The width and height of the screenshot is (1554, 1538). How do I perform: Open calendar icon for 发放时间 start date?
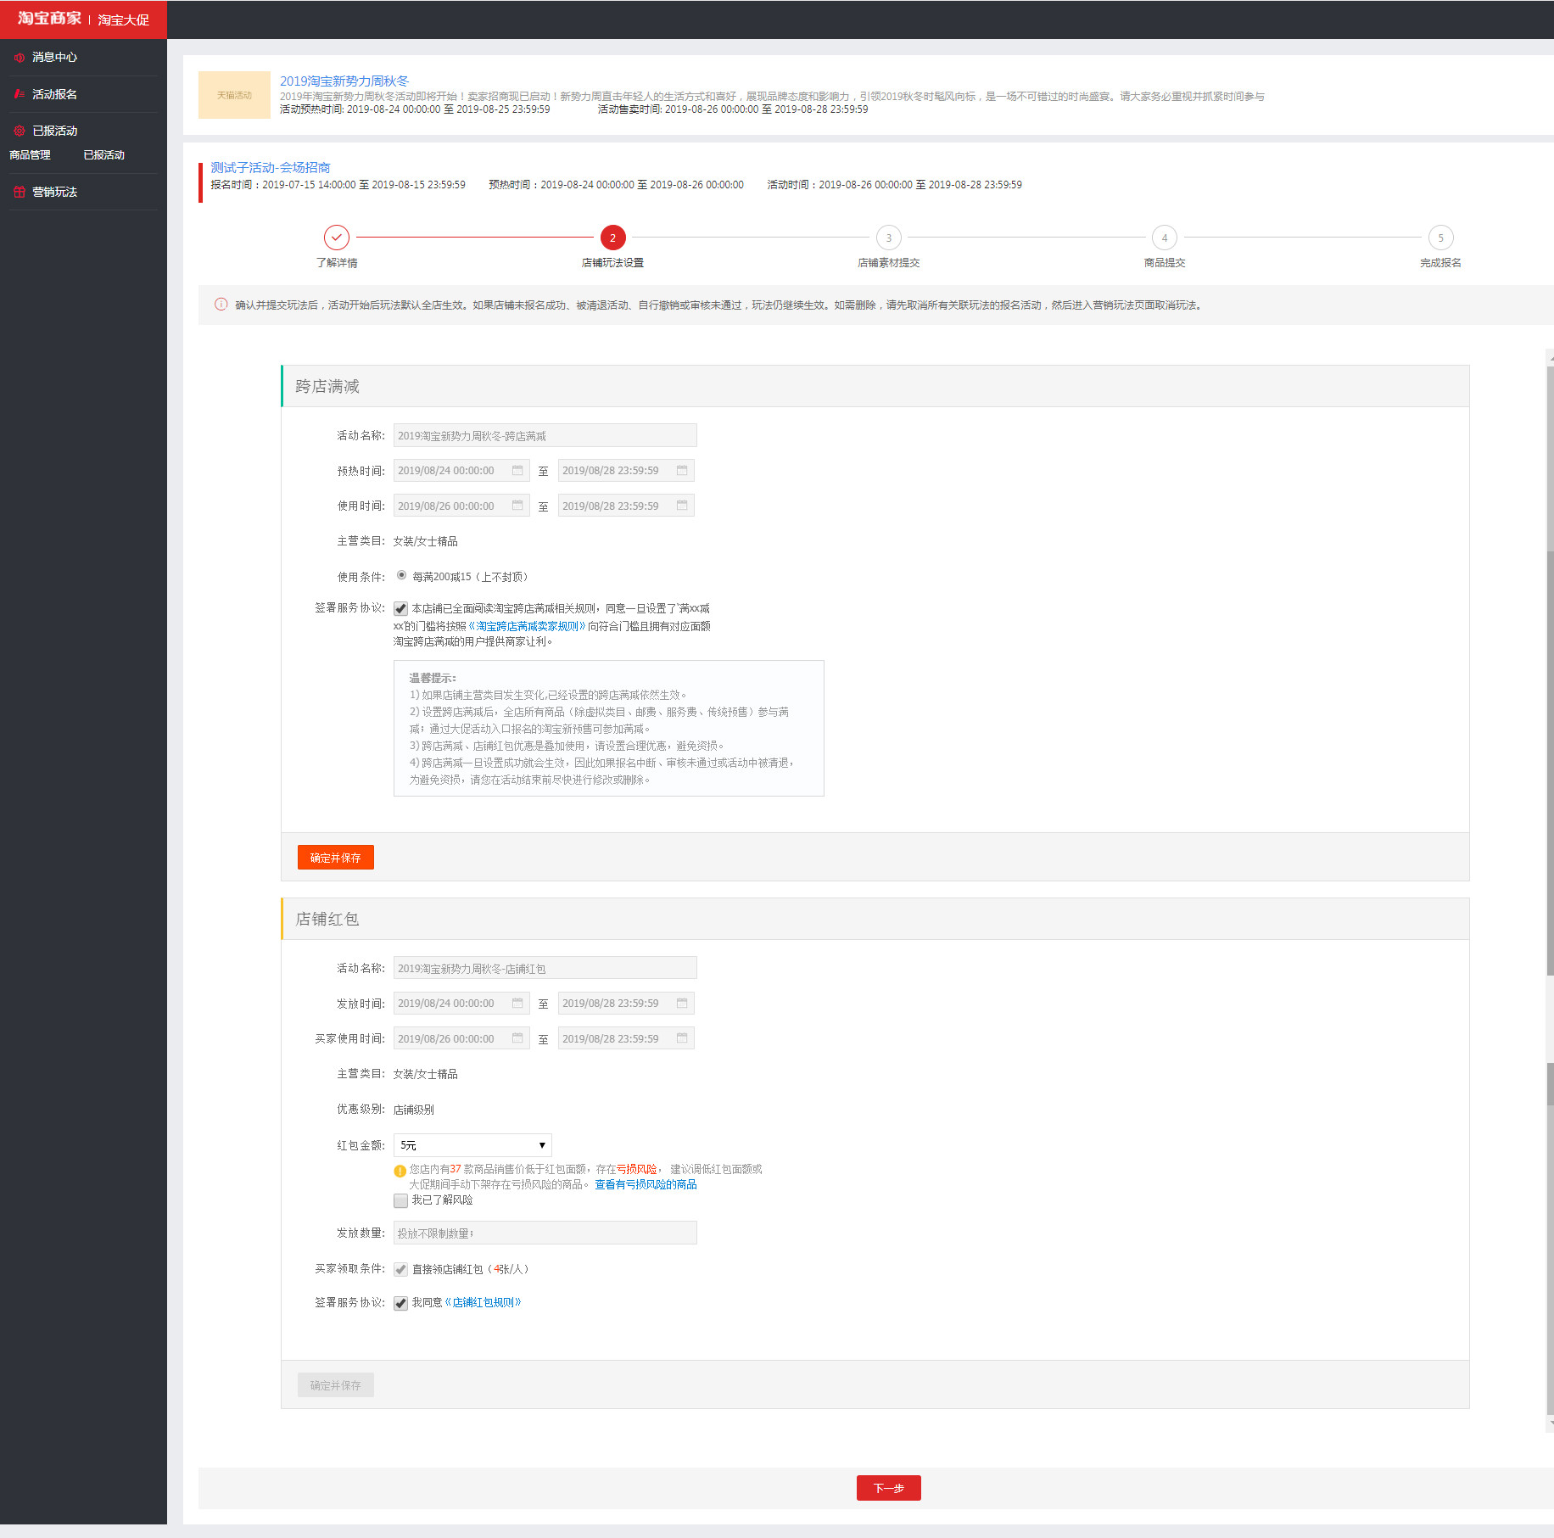tap(517, 1004)
